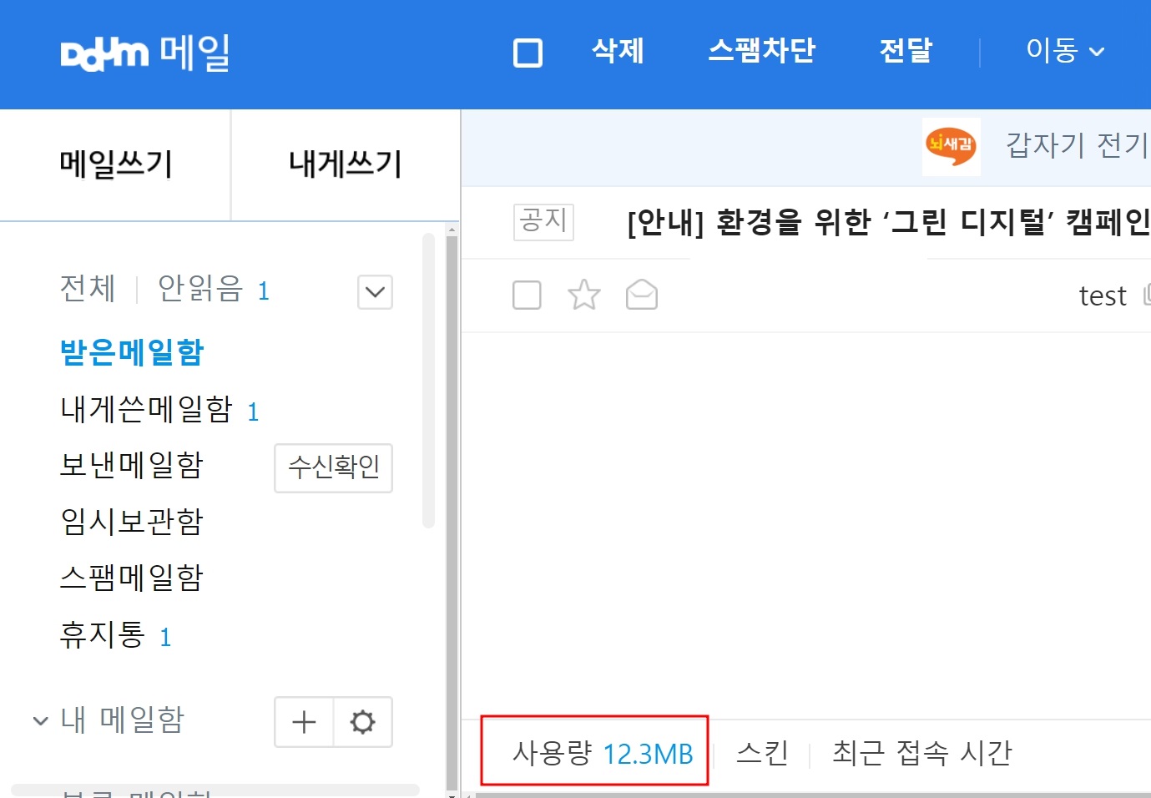
Task: Switch to 내게쓰기 self-mail
Action: coord(343,164)
